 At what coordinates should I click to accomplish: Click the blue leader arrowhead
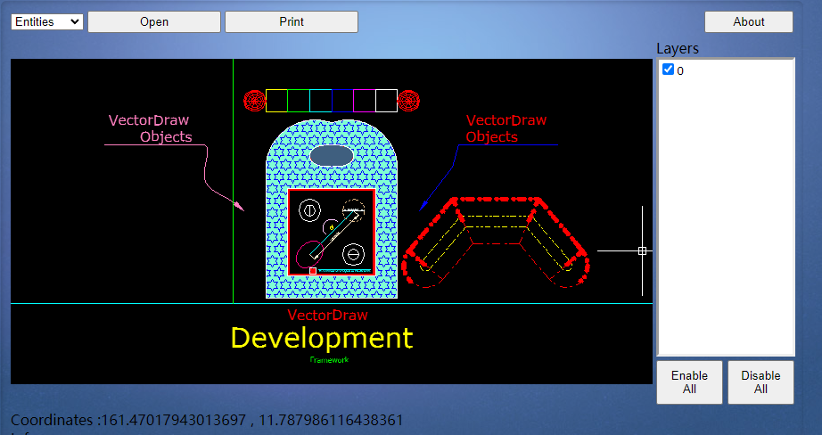[x=423, y=206]
